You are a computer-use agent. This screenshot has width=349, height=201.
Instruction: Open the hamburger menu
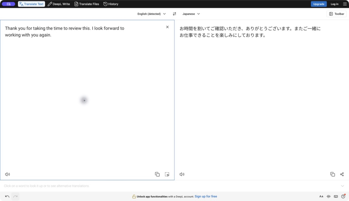tap(345, 4)
